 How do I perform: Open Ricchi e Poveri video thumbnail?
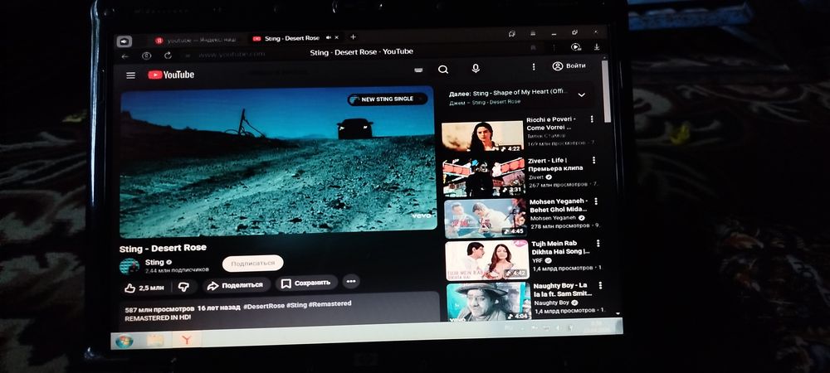(482, 136)
